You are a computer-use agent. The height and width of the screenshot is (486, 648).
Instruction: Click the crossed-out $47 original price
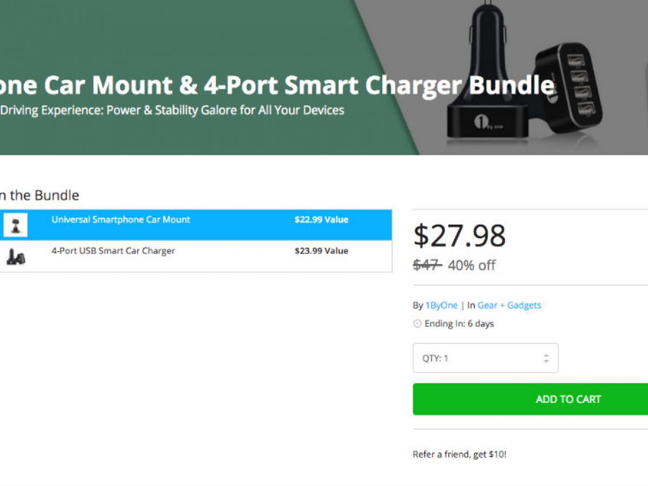point(427,265)
